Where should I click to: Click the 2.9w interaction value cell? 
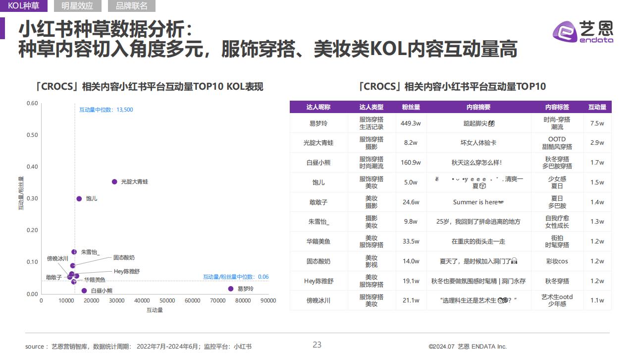[597, 143]
